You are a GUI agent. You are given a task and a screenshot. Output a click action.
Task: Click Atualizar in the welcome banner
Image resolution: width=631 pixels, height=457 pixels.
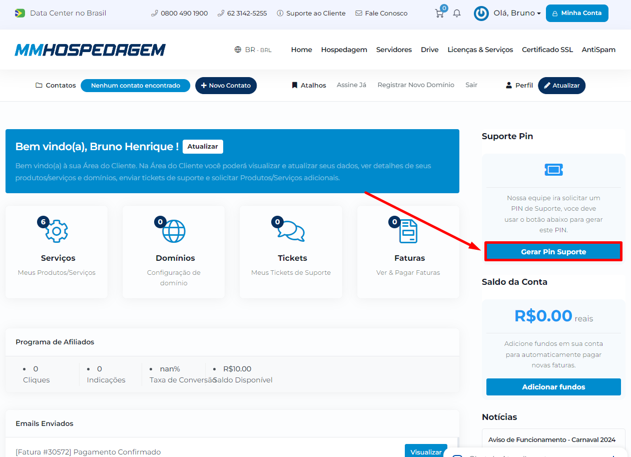203,147
